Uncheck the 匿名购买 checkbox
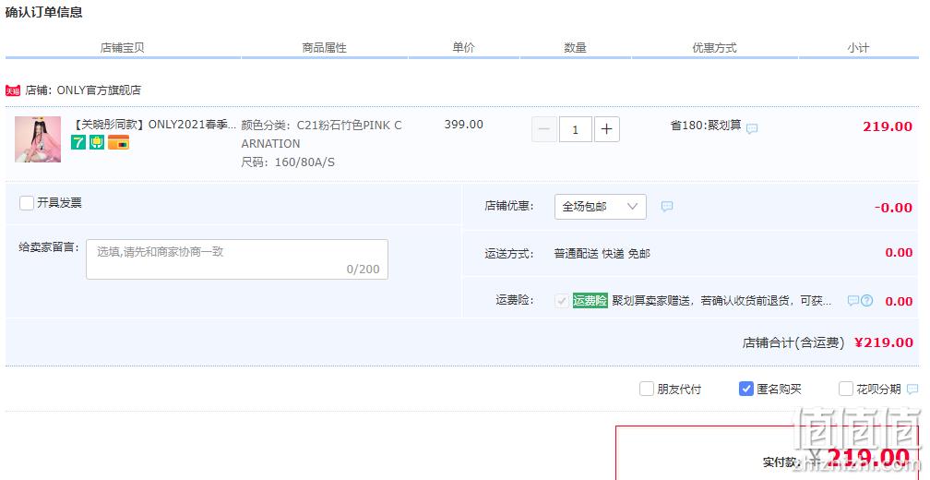Screen dimensions: 930x480 click(x=746, y=390)
